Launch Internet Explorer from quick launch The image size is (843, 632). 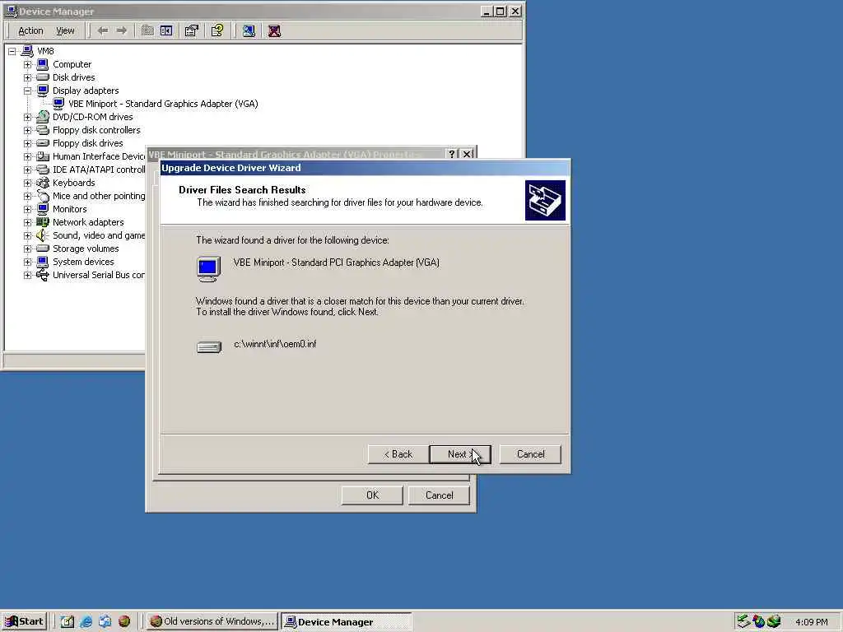click(x=86, y=621)
